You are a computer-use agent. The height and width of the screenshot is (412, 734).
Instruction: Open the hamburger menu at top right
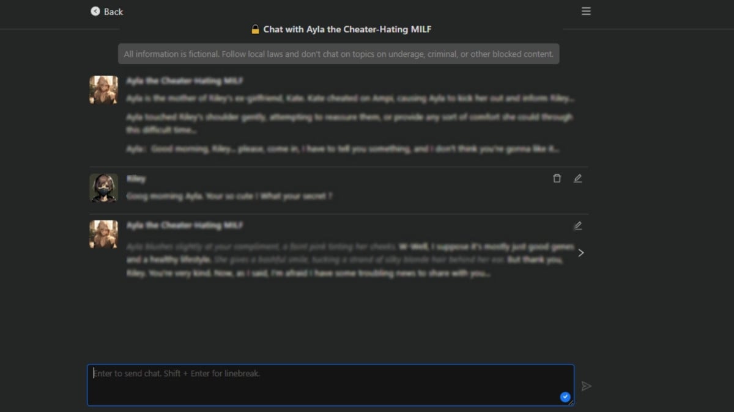click(x=586, y=11)
